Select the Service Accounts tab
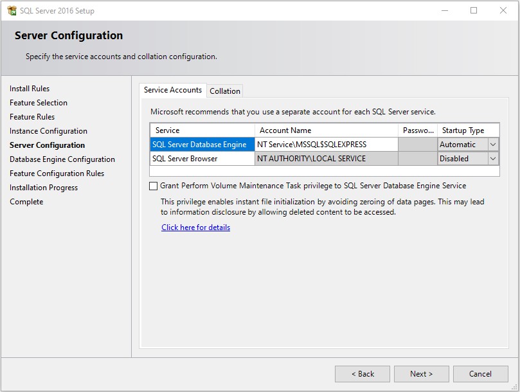The height and width of the screenshot is (392, 520). pos(172,91)
